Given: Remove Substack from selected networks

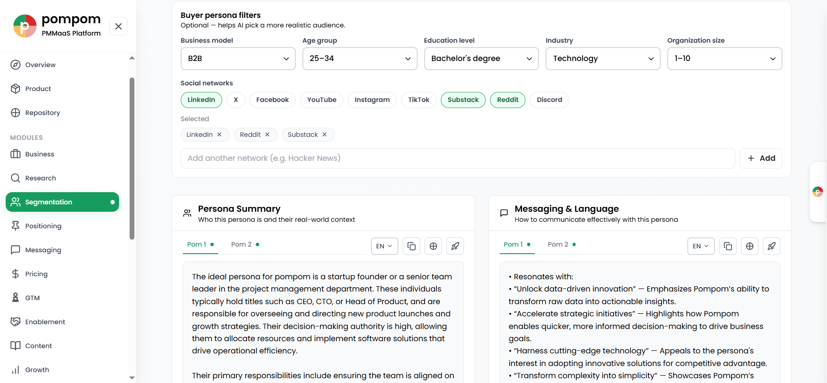Looking at the screenshot, I should pyautogui.click(x=325, y=135).
